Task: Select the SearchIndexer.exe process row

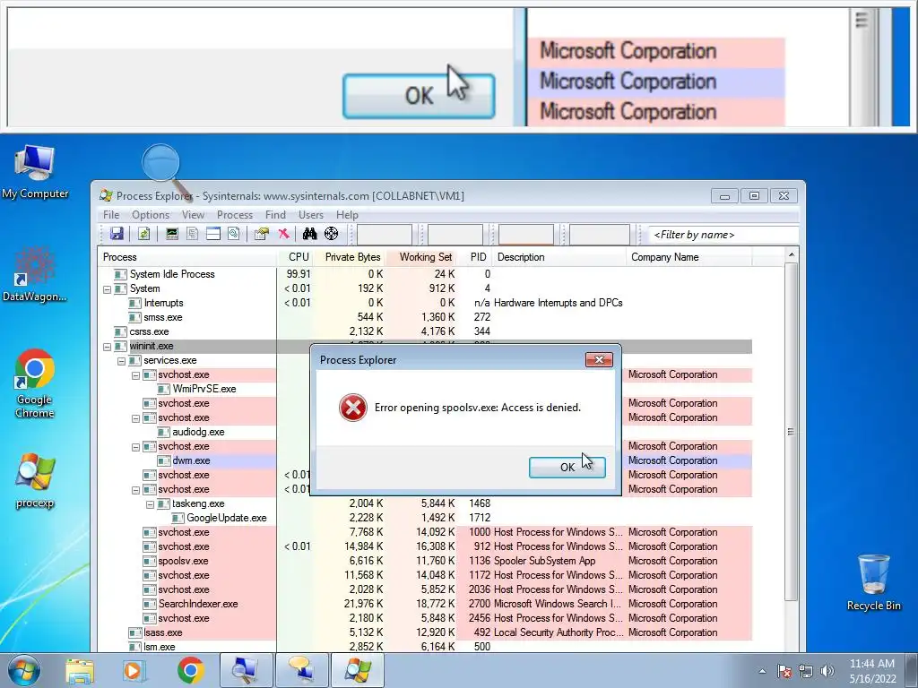Action: tap(426, 604)
